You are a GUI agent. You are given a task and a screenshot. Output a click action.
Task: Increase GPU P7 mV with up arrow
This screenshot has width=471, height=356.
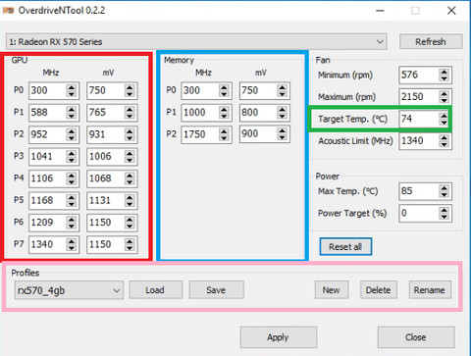pos(130,241)
